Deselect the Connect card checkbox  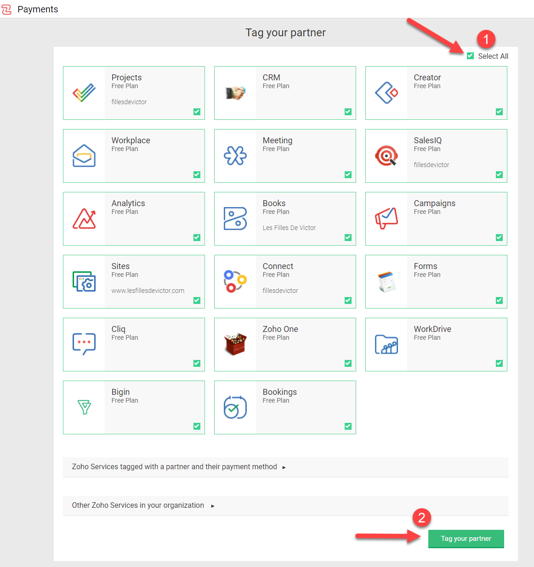[348, 300]
